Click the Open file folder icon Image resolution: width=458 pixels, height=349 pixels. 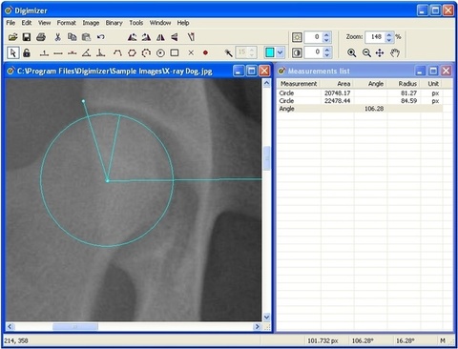(13, 37)
